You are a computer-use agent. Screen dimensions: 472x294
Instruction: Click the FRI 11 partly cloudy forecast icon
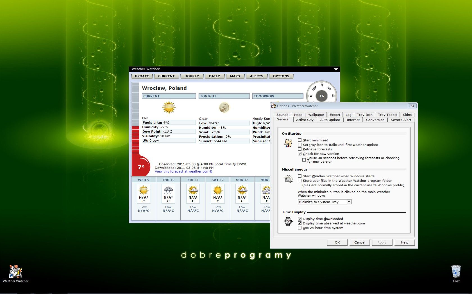point(193,190)
